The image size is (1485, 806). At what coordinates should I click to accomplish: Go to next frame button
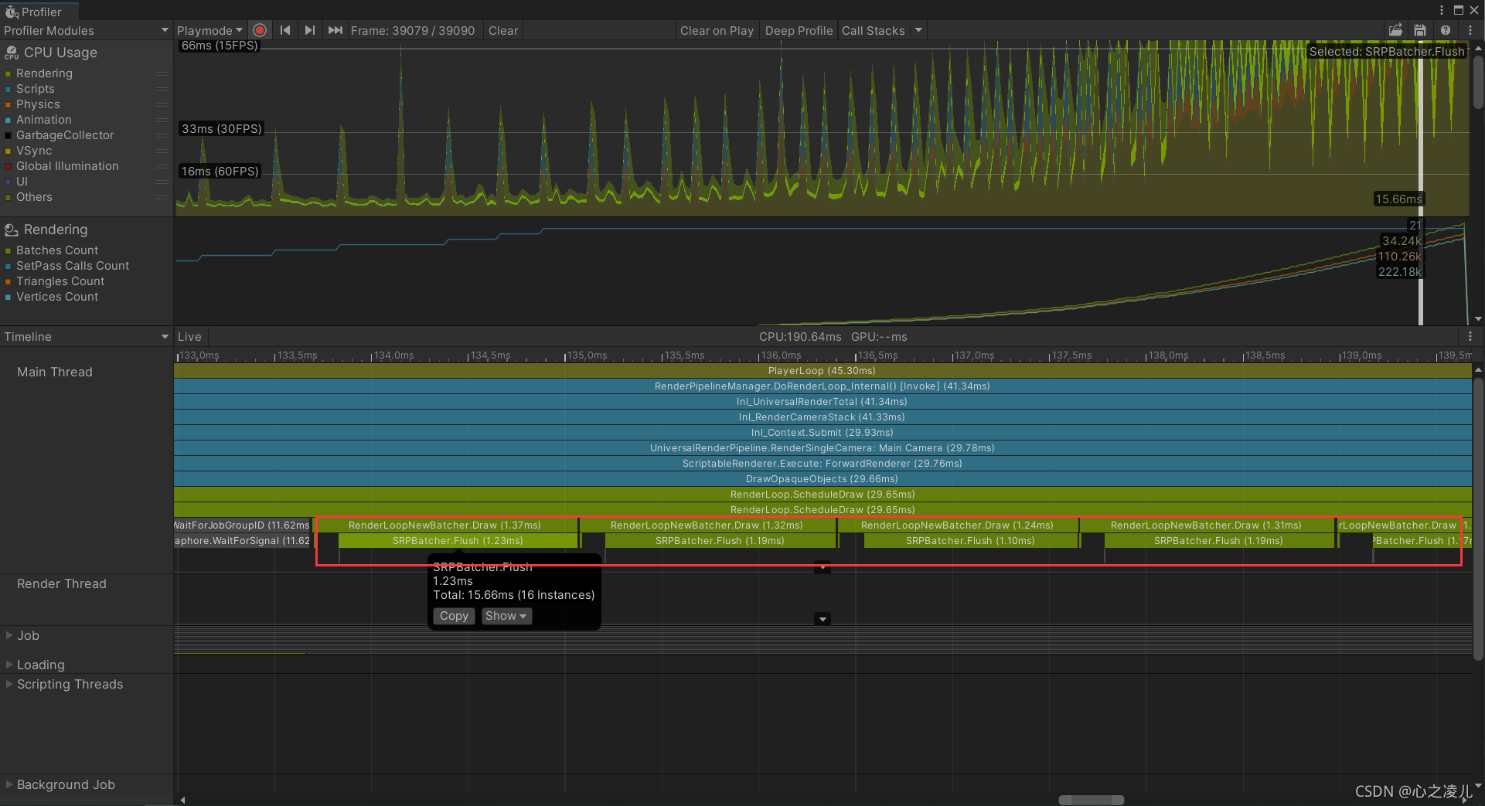tap(310, 30)
